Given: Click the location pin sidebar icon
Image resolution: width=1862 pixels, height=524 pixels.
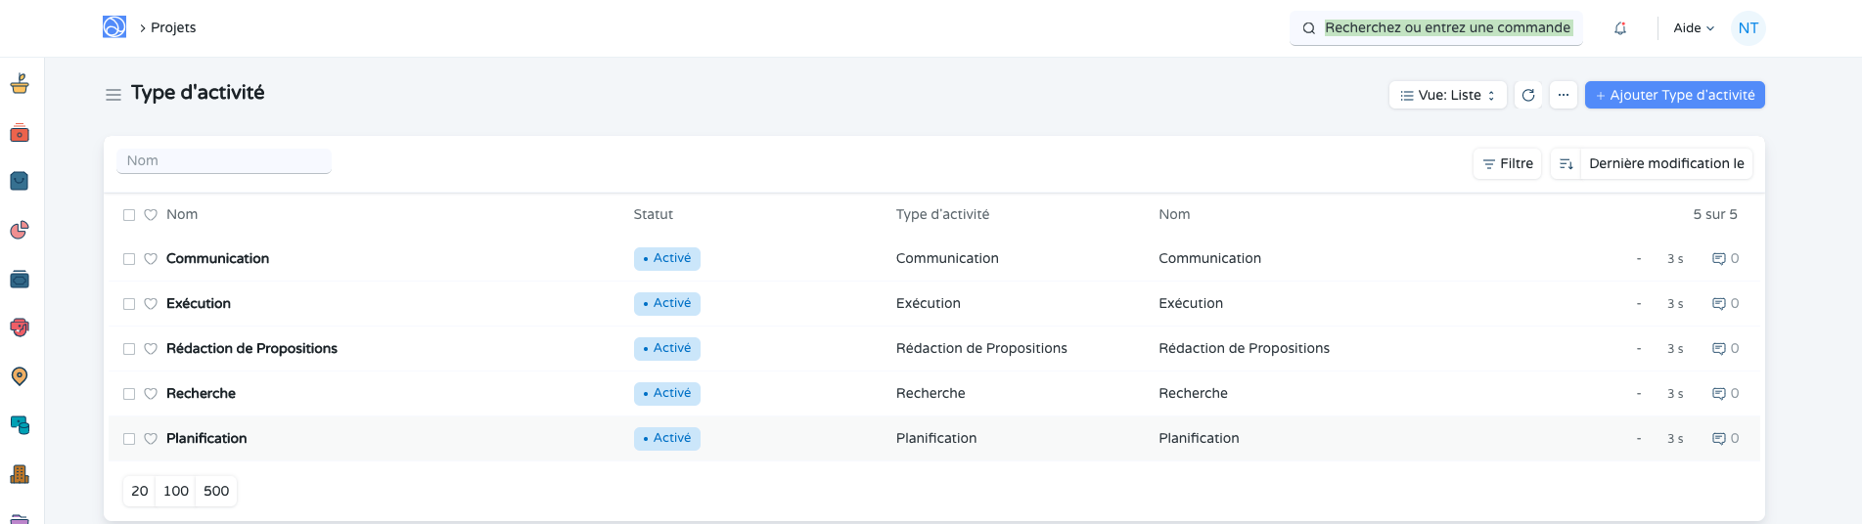Looking at the screenshot, I should click(20, 376).
